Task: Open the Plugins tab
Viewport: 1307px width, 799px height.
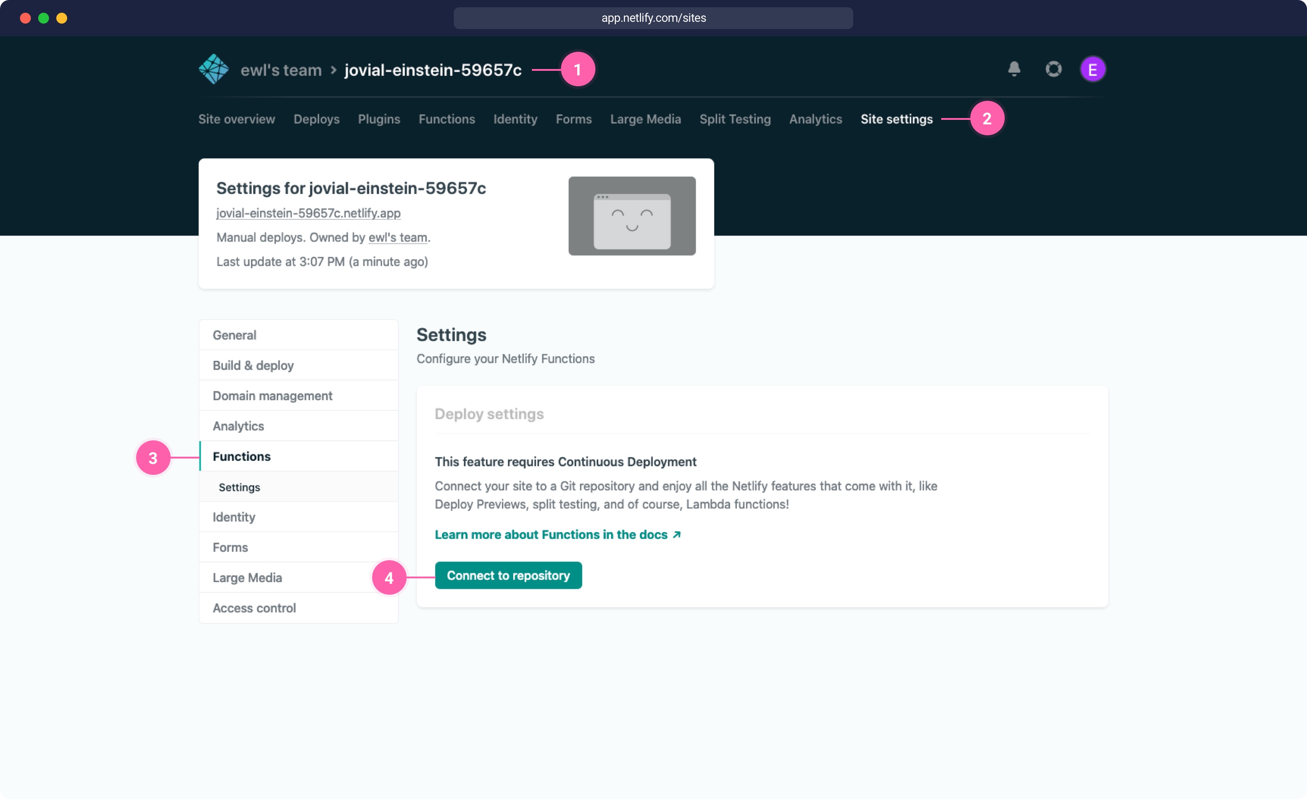Action: click(379, 119)
